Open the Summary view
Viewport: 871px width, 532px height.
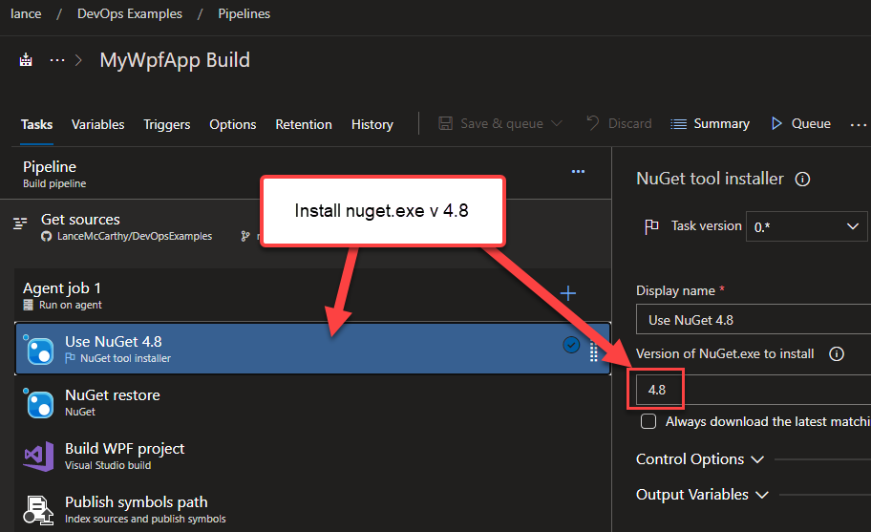point(710,123)
